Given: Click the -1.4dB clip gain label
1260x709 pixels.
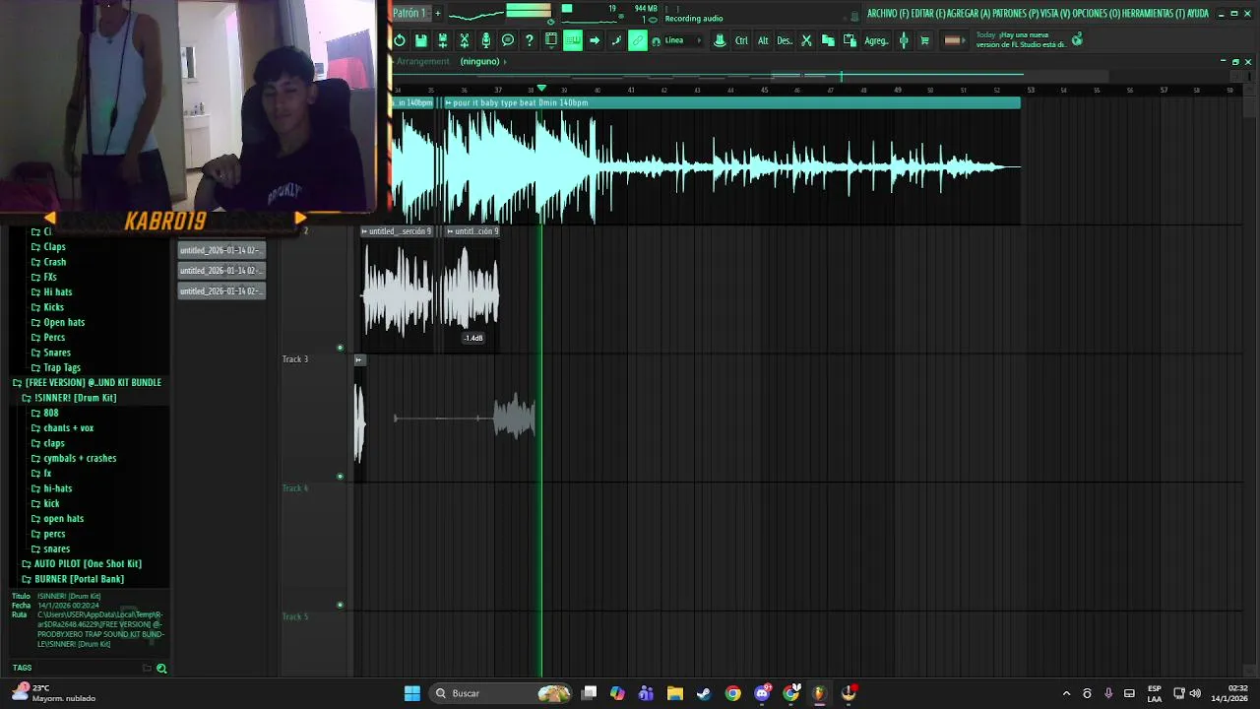Looking at the screenshot, I should tap(473, 338).
